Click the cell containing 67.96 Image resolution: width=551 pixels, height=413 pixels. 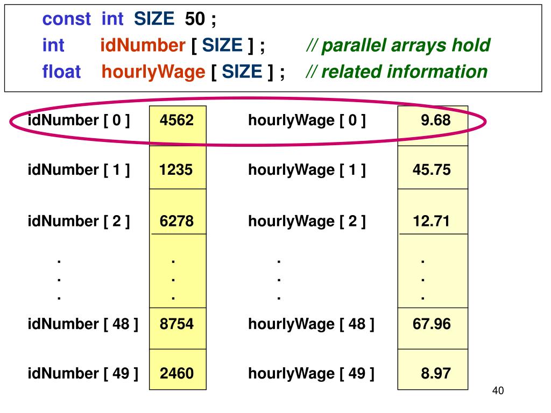point(433,329)
